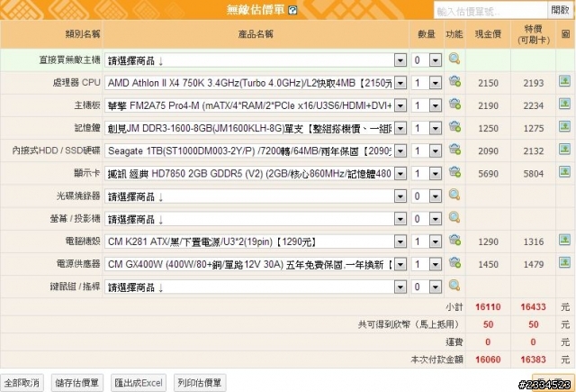
Task: Expand hard drive dropdown showing Seagate 1TB
Action: pyautogui.click(x=400, y=150)
